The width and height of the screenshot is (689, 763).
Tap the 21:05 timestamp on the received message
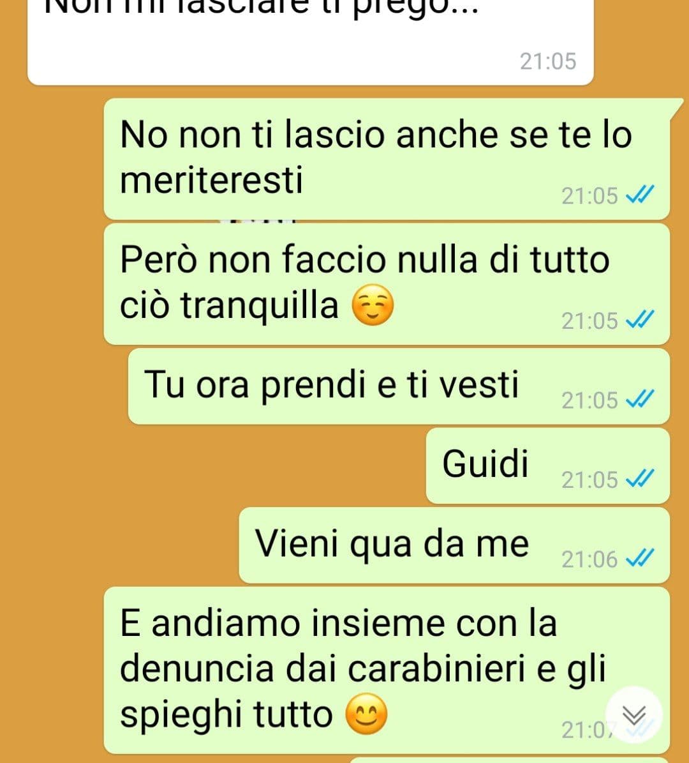pyautogui.click(x=548, y=61)
